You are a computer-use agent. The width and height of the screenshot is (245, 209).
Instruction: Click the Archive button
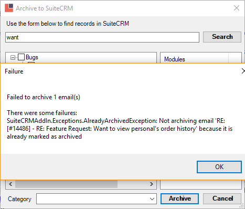point(179,198)
